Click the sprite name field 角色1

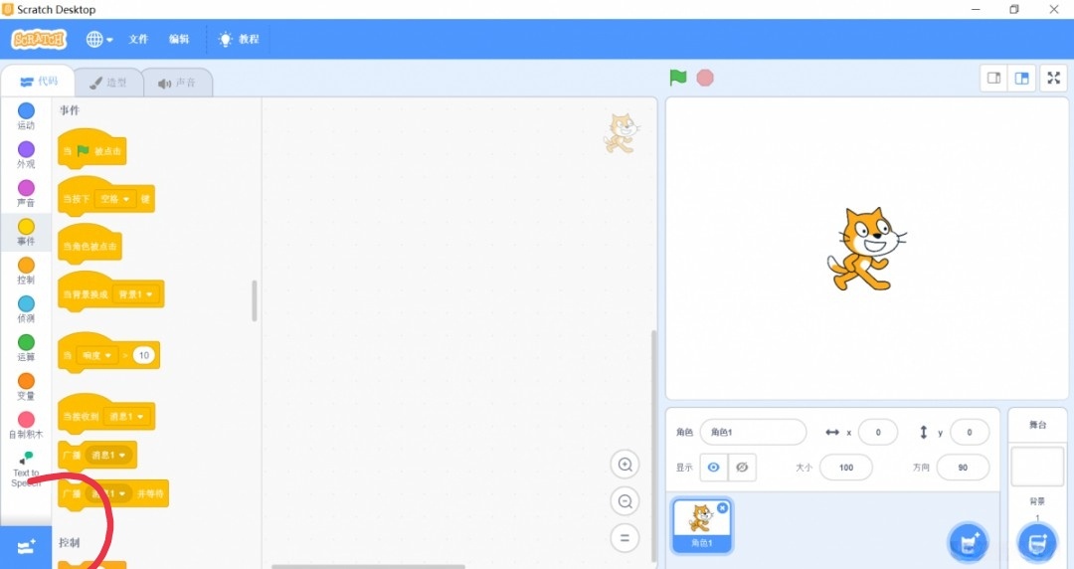pos(753,432)
